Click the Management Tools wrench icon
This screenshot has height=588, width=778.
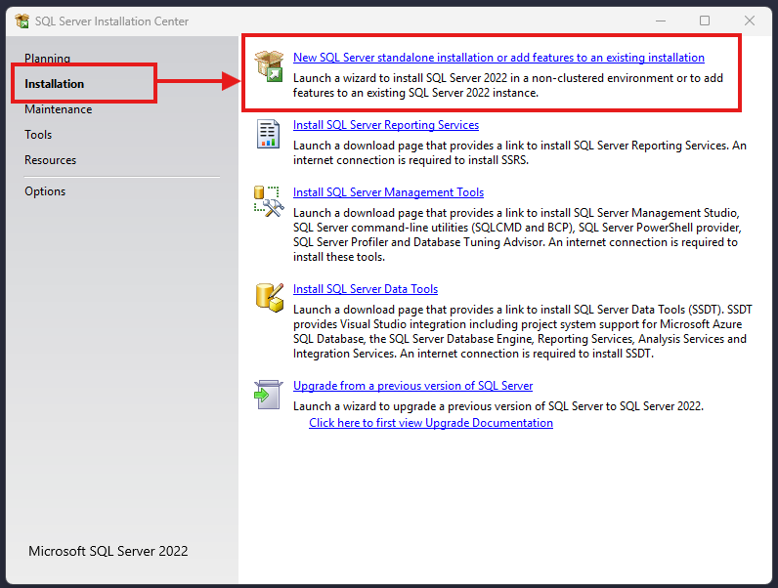tap(268, 200)
